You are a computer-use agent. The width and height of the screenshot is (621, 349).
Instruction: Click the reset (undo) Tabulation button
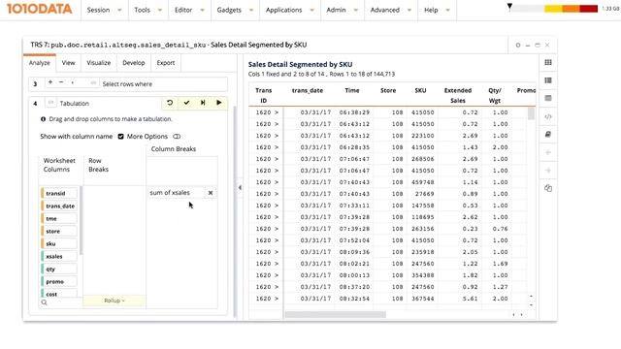170,103
